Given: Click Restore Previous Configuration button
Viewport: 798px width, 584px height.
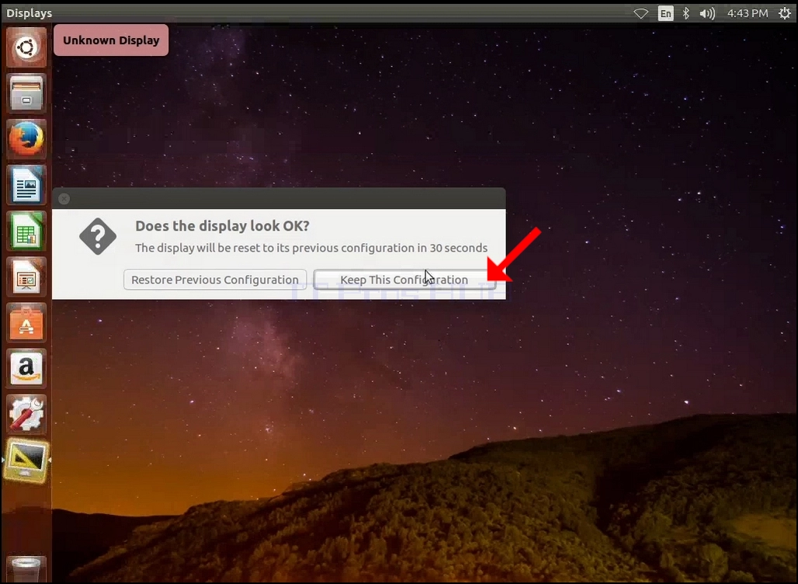Looking at the screenshot, I should [215, 280].
